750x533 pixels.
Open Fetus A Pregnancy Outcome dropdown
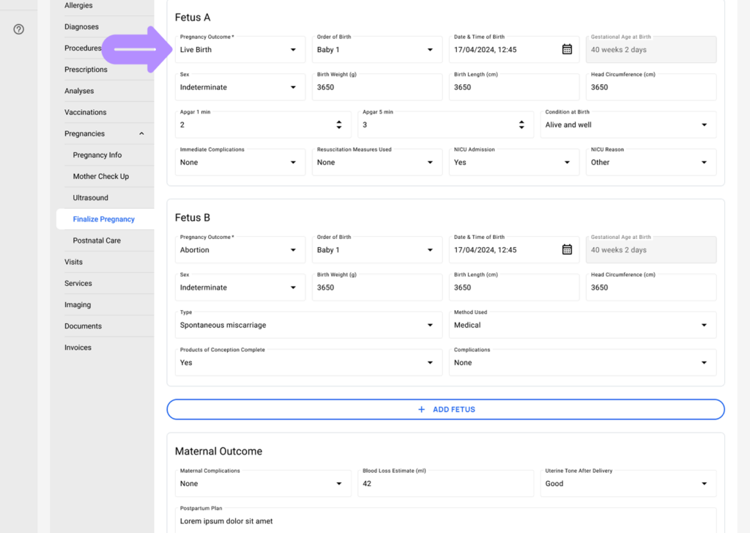tap(240, 50)
